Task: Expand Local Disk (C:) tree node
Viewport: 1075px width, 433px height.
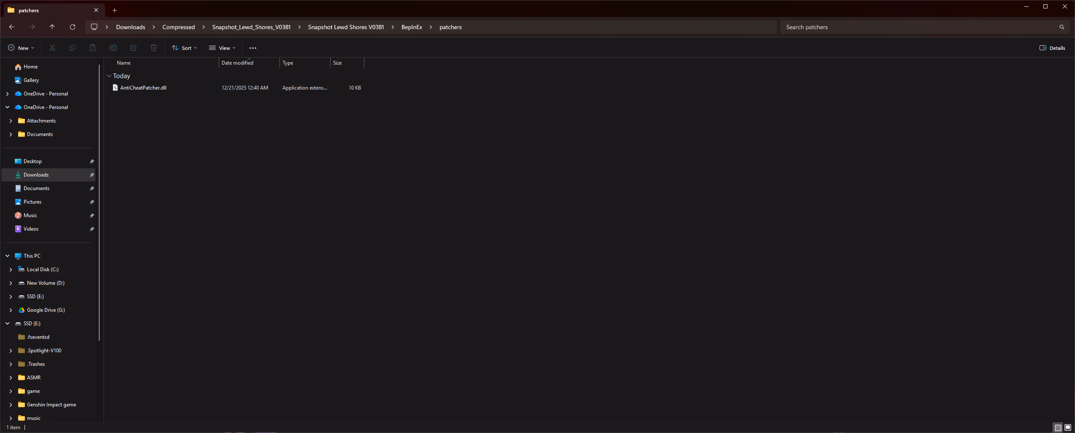Action: (x=11, y=270)
